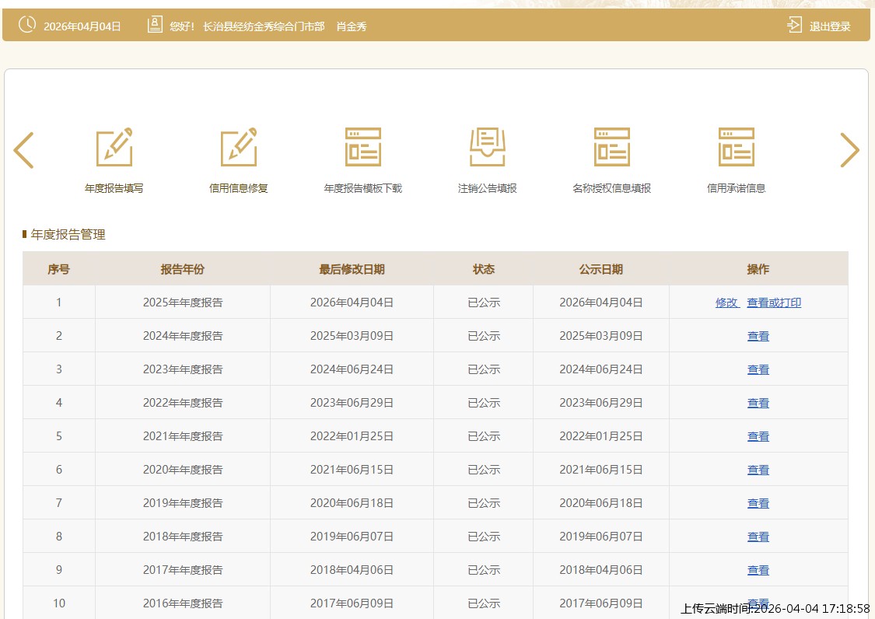
Task: Click the clock icon beside the date
Action: [27, 25]
